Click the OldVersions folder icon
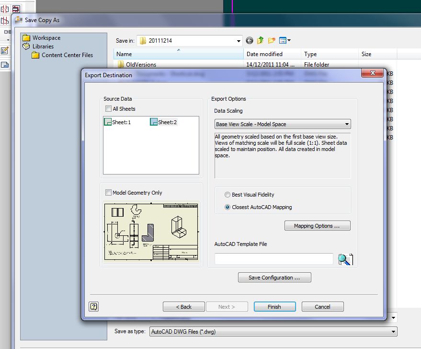This screenshot has height=349, width=421. [121, 64]
